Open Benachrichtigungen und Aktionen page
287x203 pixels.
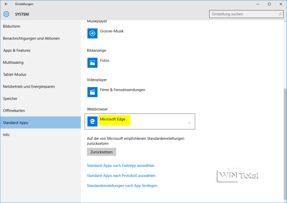pos(40,38)
